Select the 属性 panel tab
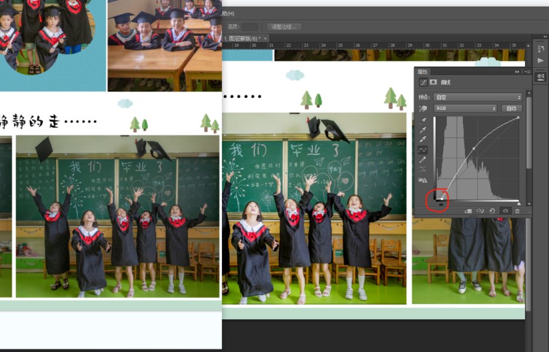 [x=422, y=71]
